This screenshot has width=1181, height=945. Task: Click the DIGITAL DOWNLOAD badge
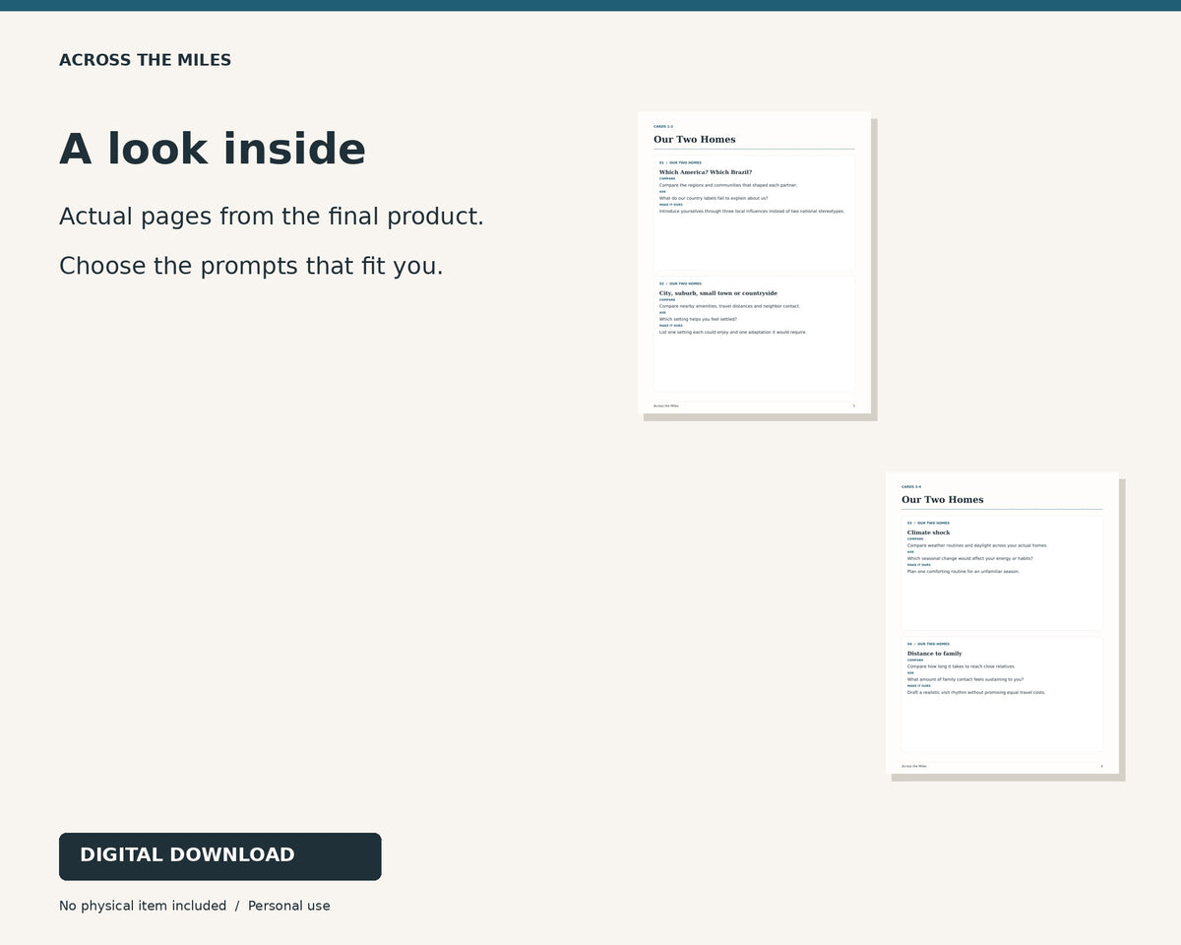[x=219, y=856]
